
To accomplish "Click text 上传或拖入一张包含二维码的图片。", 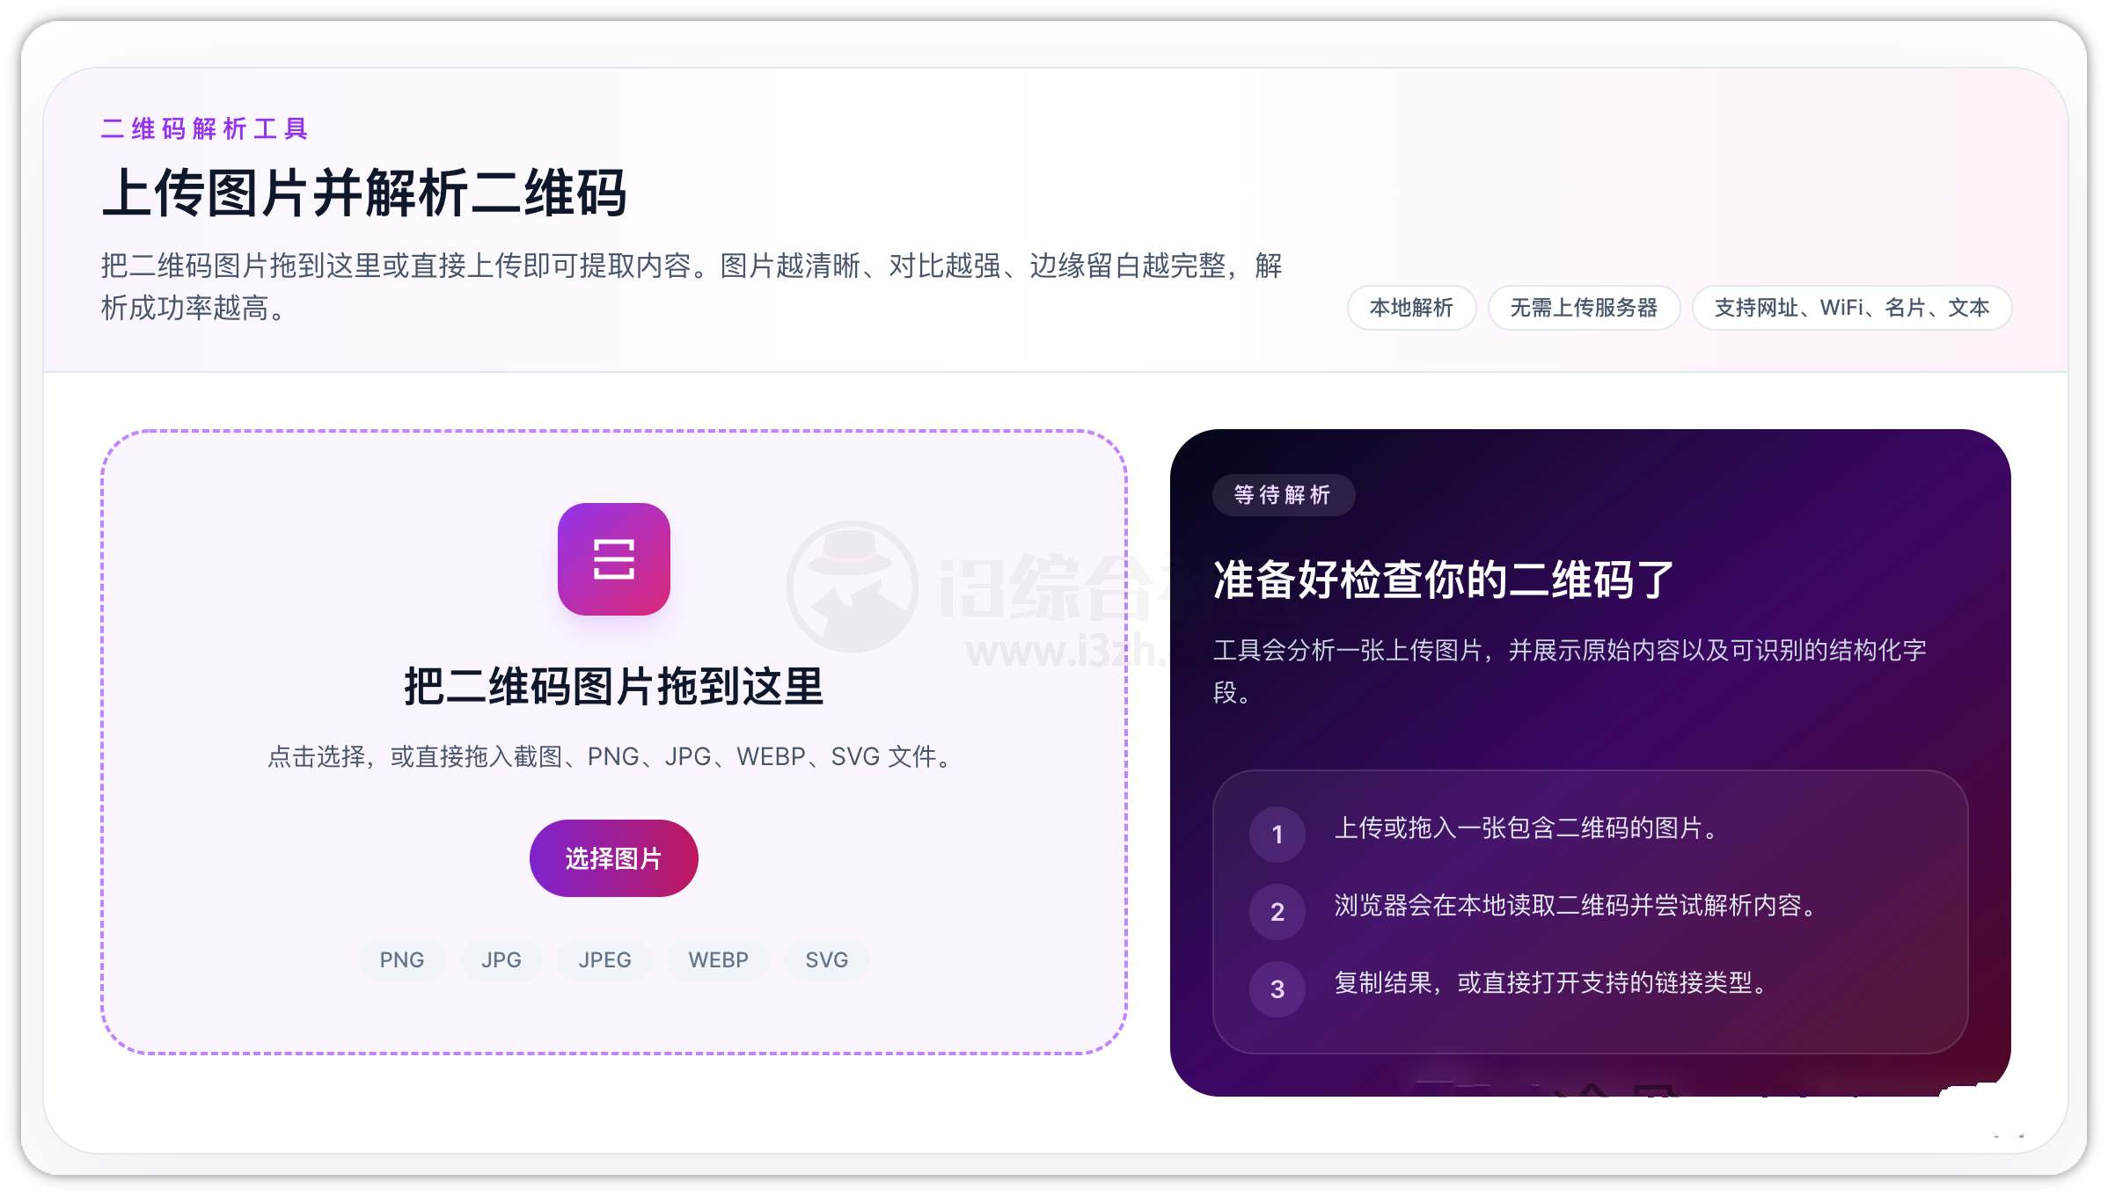I will [x=1526, y=828].
